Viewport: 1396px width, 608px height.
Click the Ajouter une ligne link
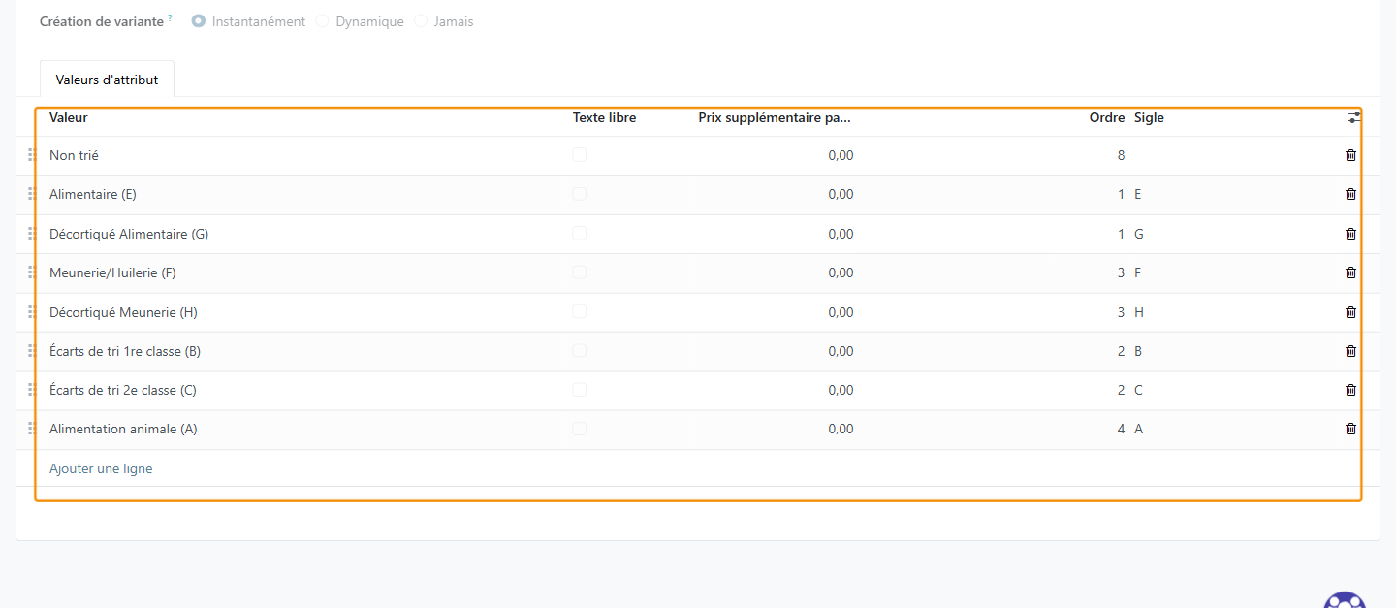101,468
